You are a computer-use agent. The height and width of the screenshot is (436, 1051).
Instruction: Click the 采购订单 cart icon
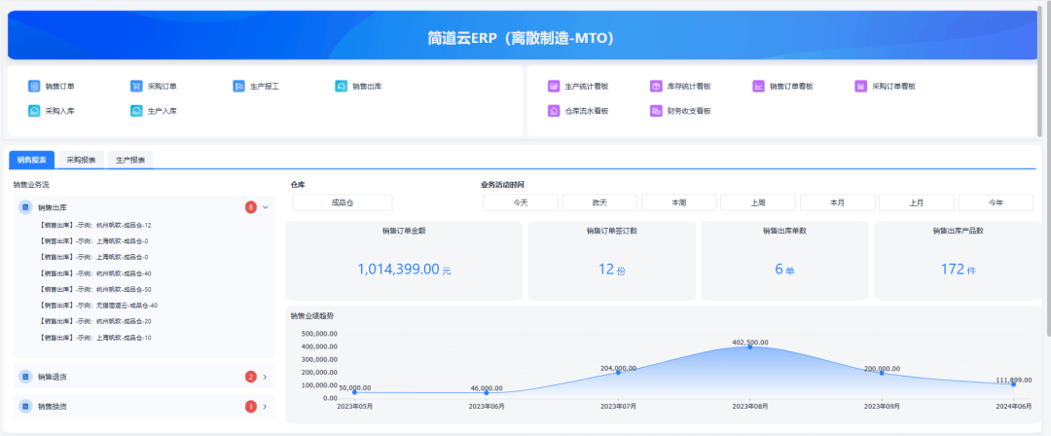pyautogui.click(x=136, y=87)
